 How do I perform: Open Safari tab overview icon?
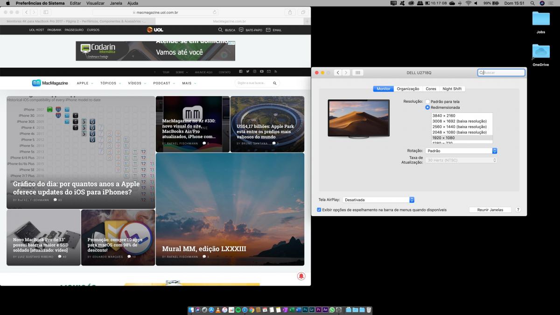click(x=303, y=12)
